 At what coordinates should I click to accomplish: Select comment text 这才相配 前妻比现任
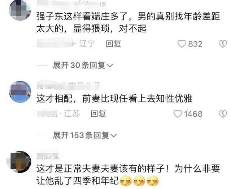coord(114,99)
